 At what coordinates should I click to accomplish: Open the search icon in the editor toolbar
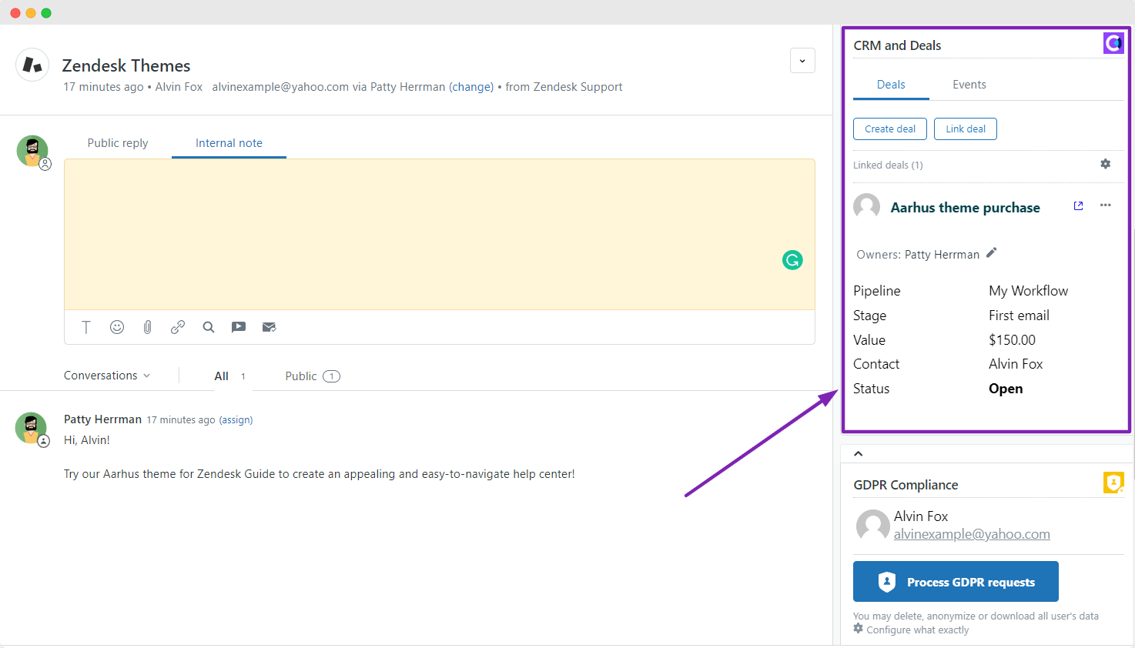(208, 327)
